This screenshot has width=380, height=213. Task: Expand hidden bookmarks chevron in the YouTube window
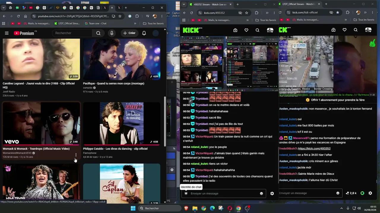click(135, 23)
